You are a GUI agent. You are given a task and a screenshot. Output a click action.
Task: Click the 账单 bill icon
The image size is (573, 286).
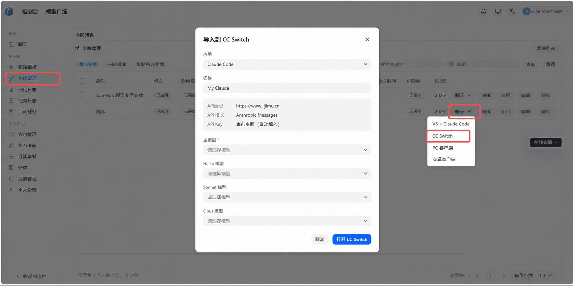[x=11, y=168]
